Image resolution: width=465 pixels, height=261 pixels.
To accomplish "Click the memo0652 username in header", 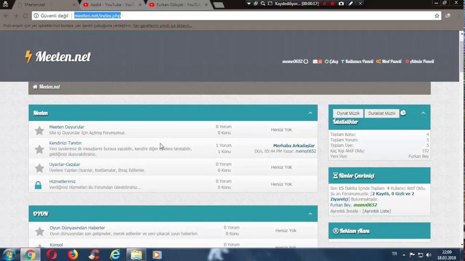I will (292, 62).
